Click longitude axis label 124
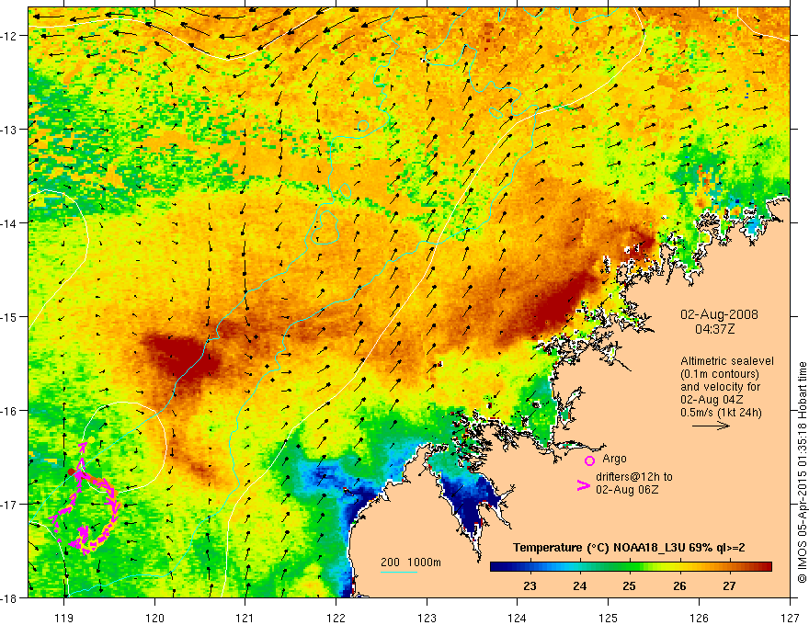Image resolution: width=809 pixels, height=625 pixels. click(x=518, y=618)
